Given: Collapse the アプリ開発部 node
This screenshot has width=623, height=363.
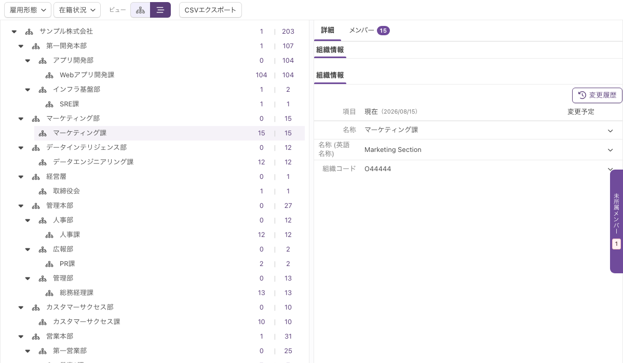Looking at the screenshot, I should [28, 61].
